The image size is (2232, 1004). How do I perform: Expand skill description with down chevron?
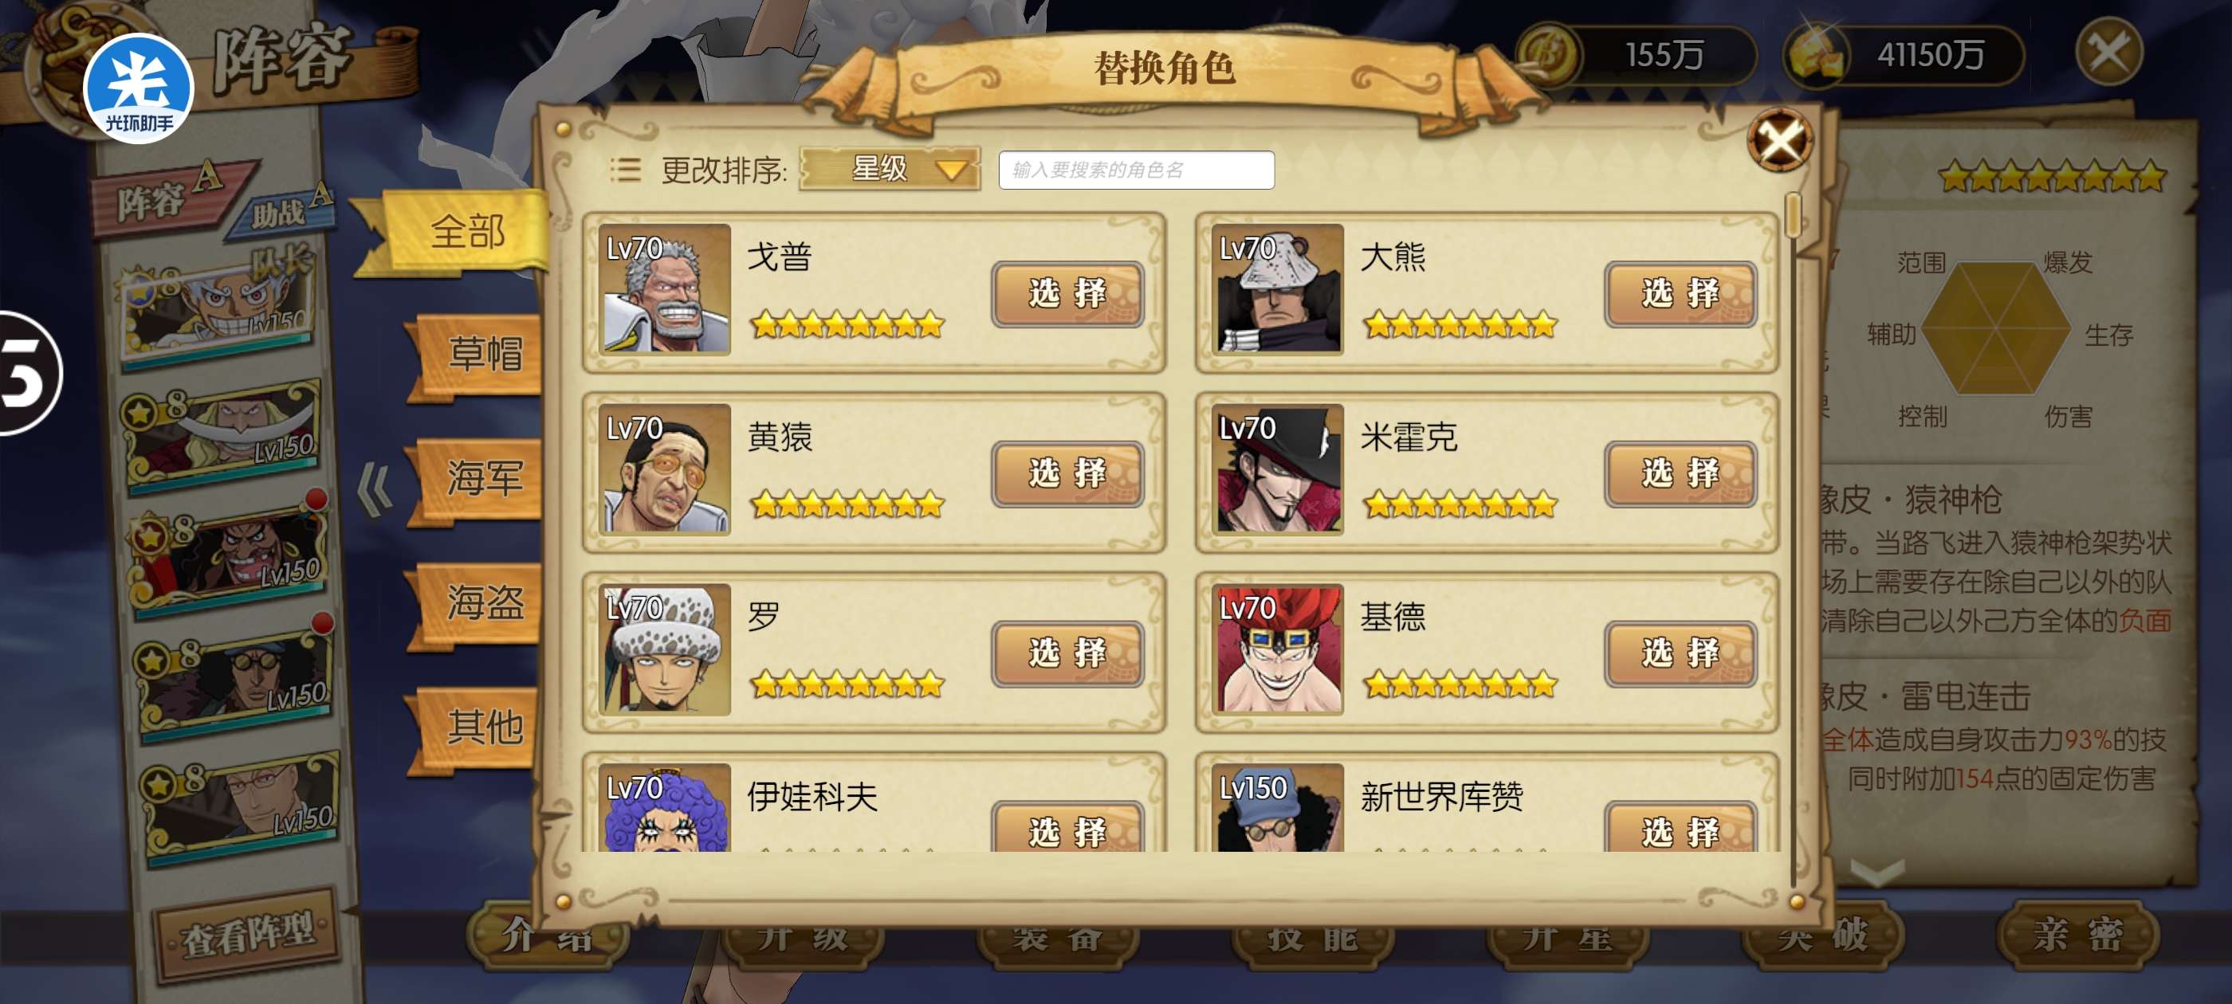[1876, 872]
